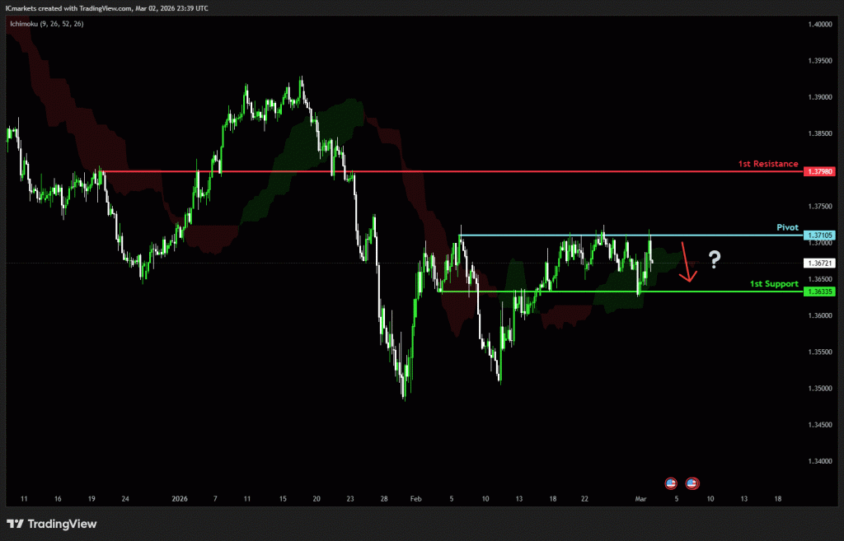Click the red 1.37980 price tag
Viewport: 844px width, 541px height.
(x=821, y=171)
